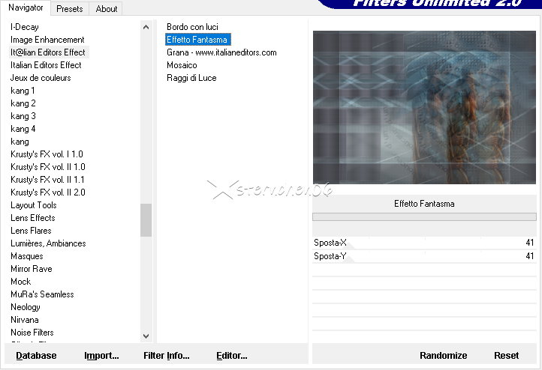The image size is (542, 370).
Task: Click the Database button
Action: [36, 356]
